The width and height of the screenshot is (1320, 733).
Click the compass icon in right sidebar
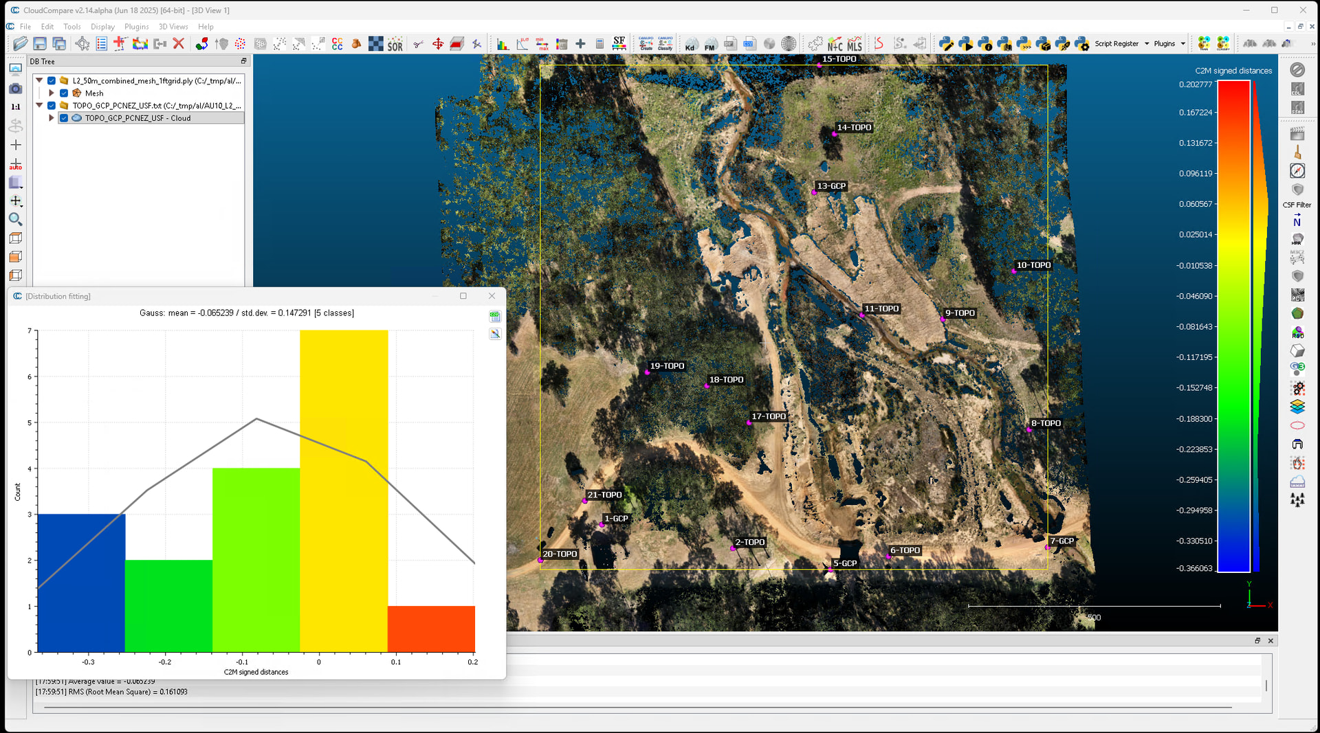tap(1297, 170)
